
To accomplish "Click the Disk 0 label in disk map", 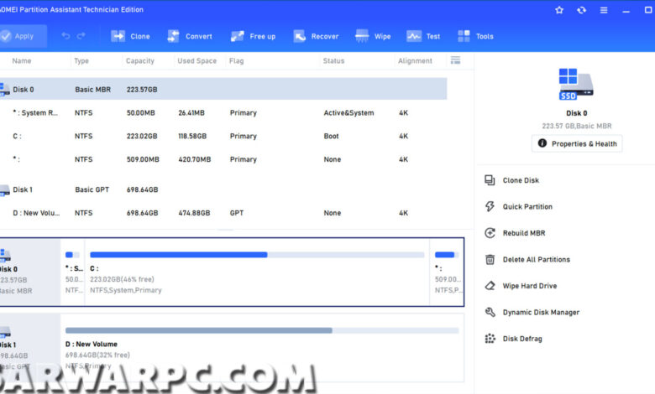I will pos(8,269).
